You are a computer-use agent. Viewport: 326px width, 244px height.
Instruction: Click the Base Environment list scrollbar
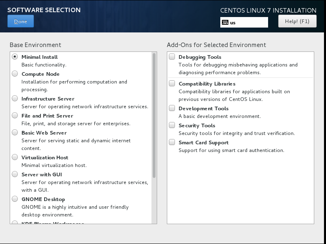point(154,116)
